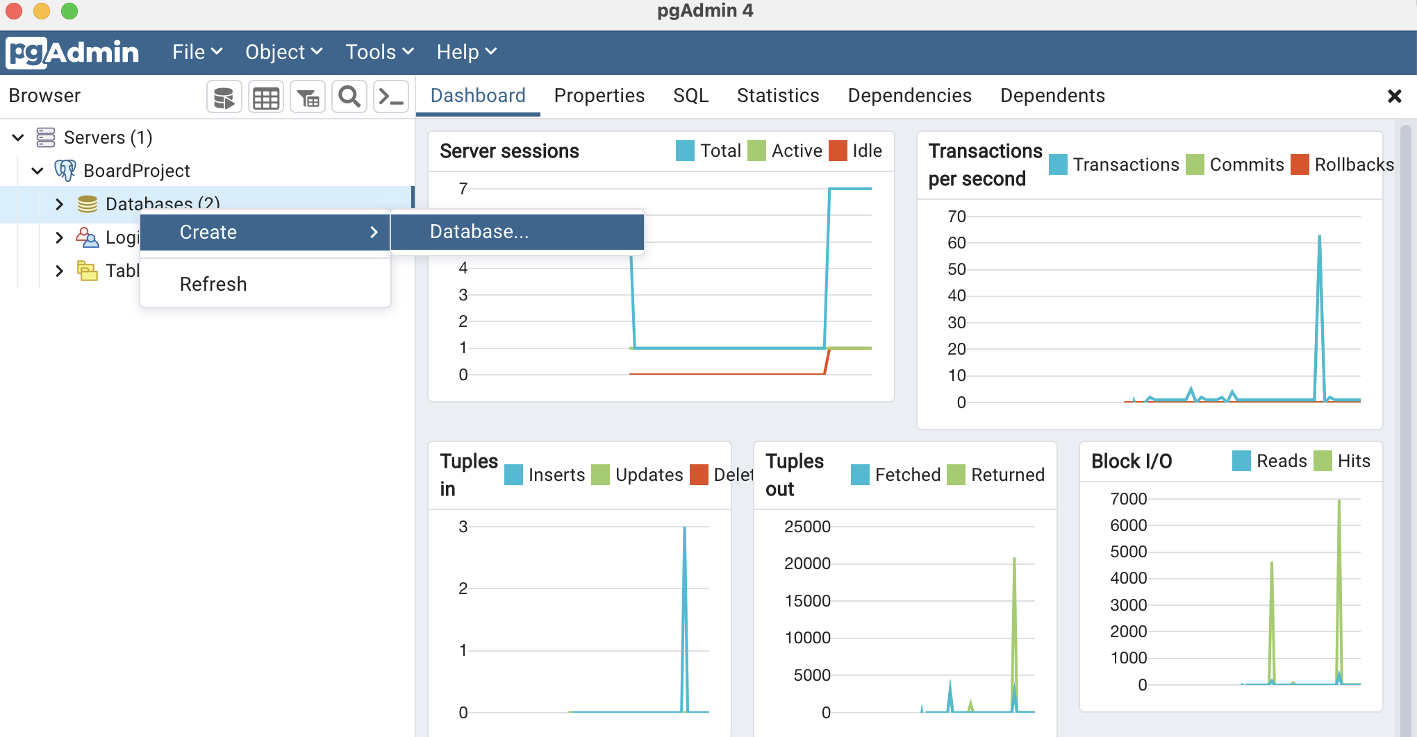Click the Filtered Rows toolbar icon

point(308,97)
